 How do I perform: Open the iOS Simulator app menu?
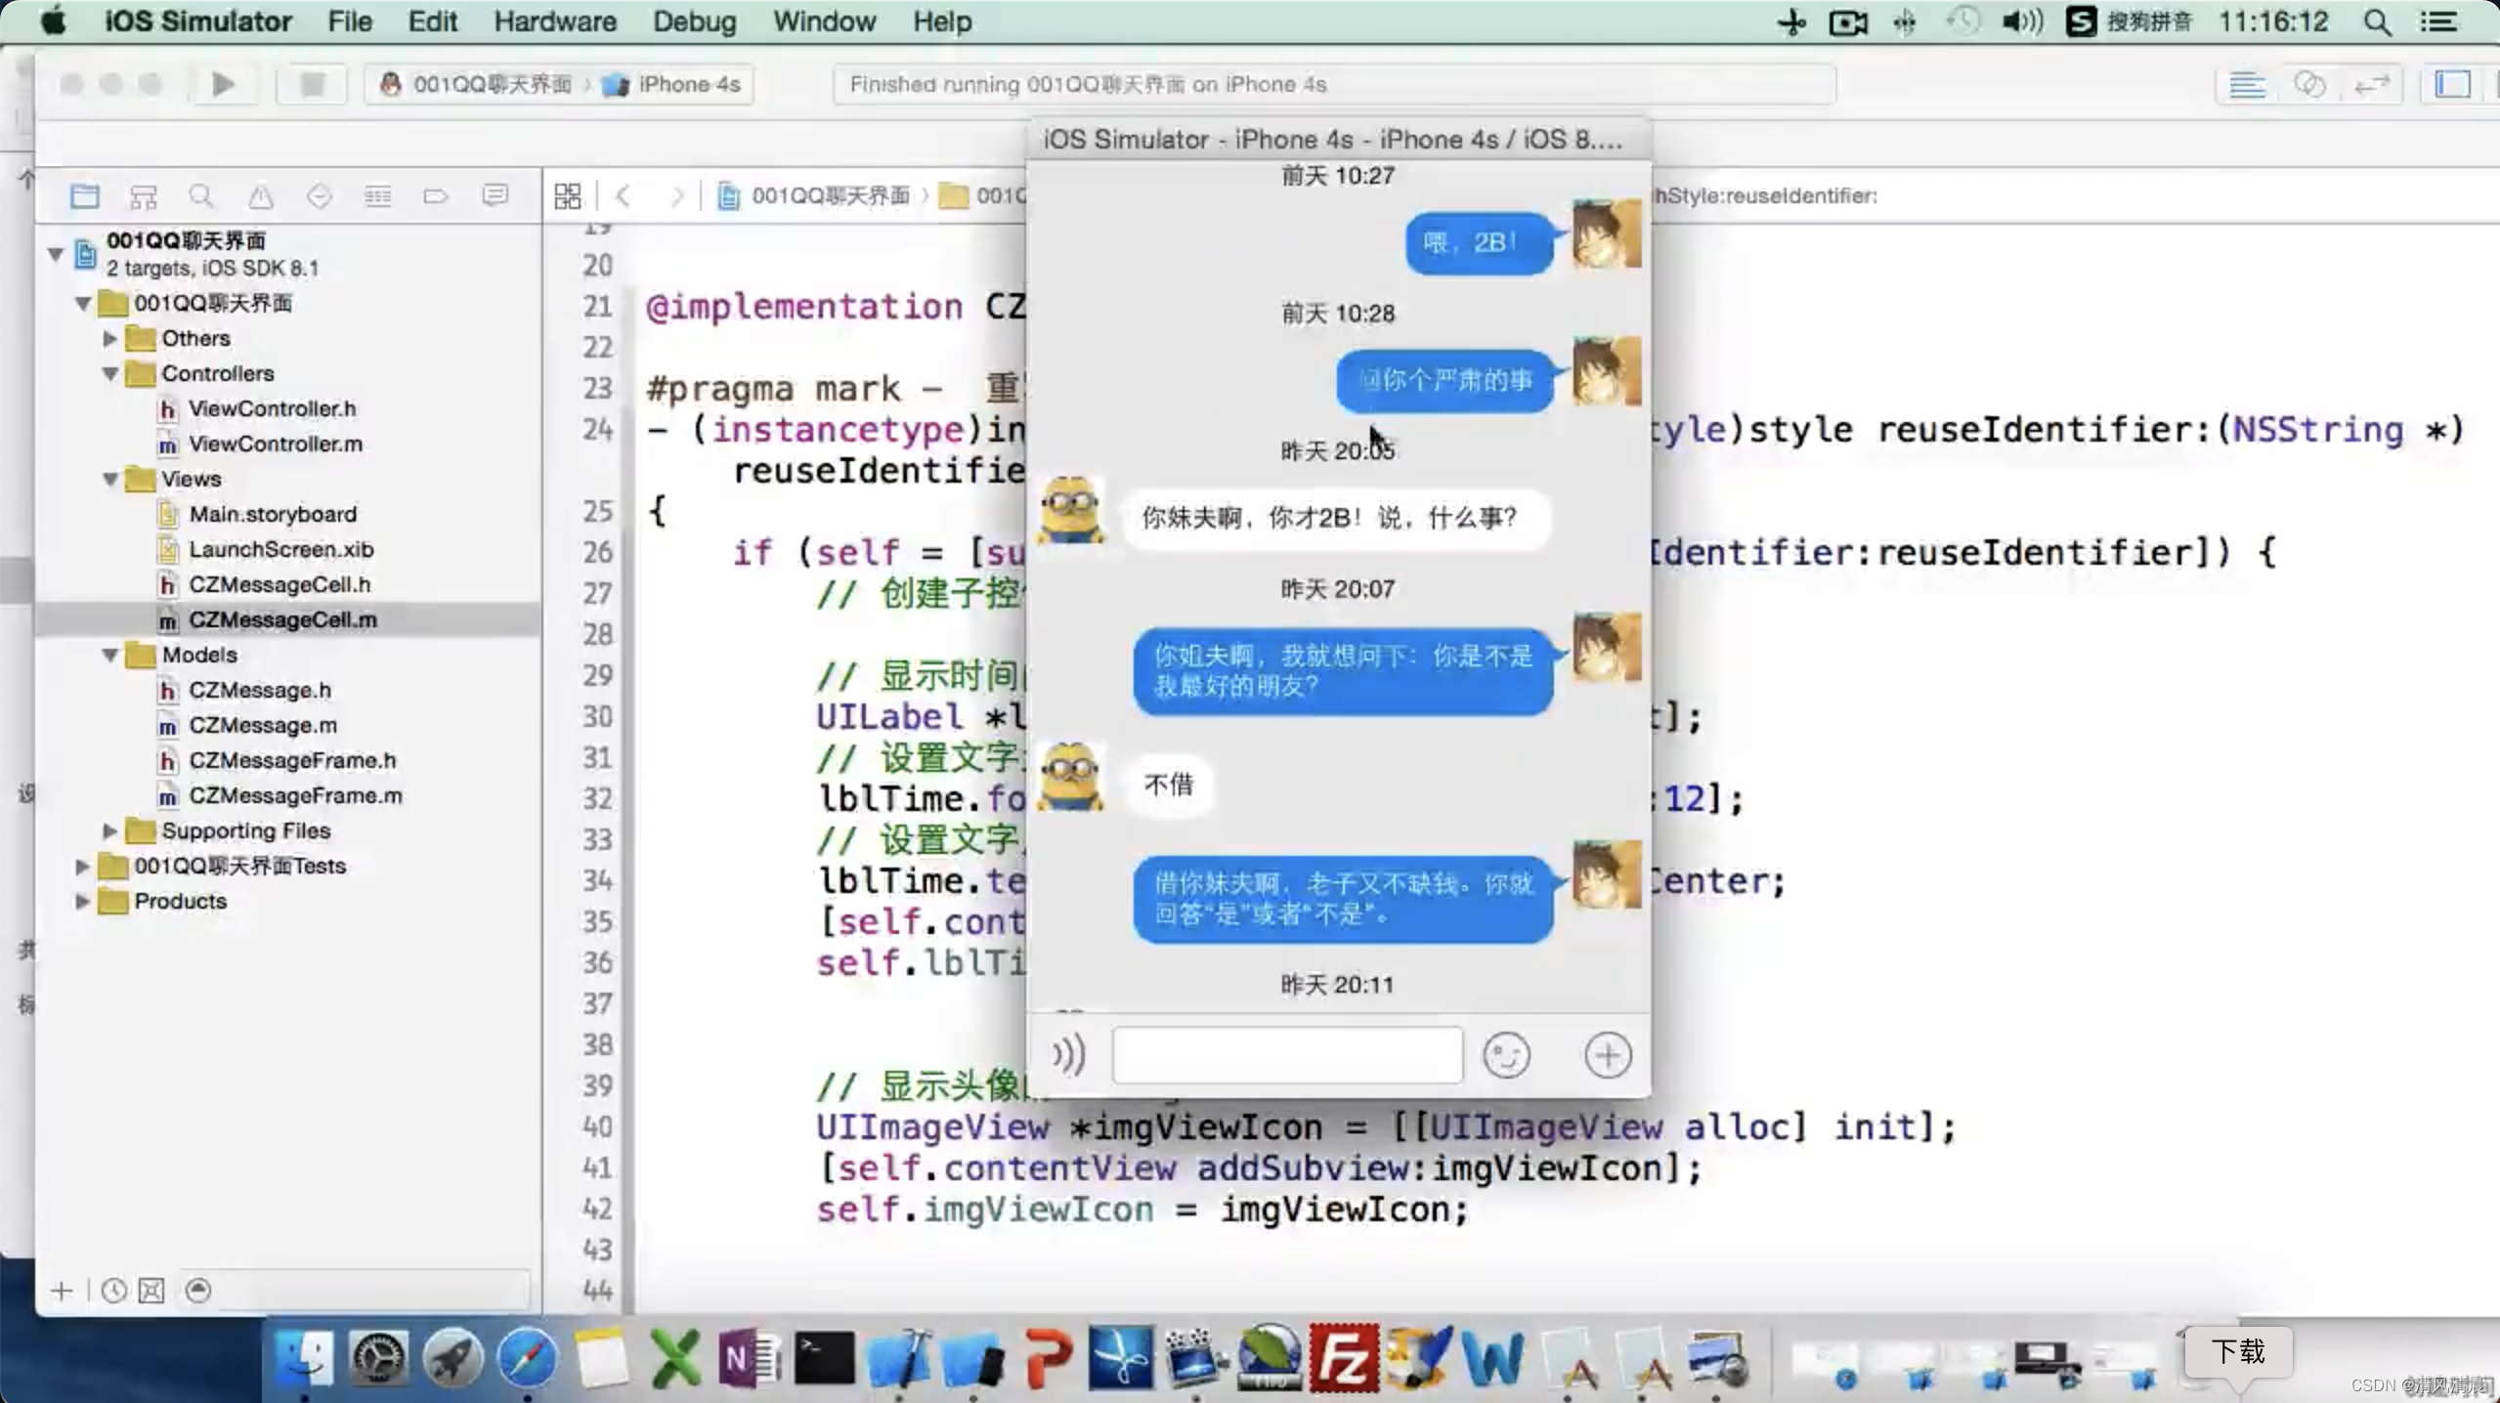[198, 21]
